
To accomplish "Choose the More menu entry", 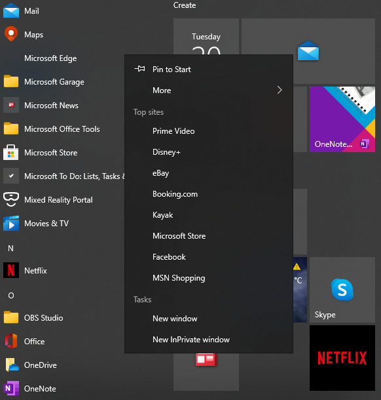I will [209, 90].
